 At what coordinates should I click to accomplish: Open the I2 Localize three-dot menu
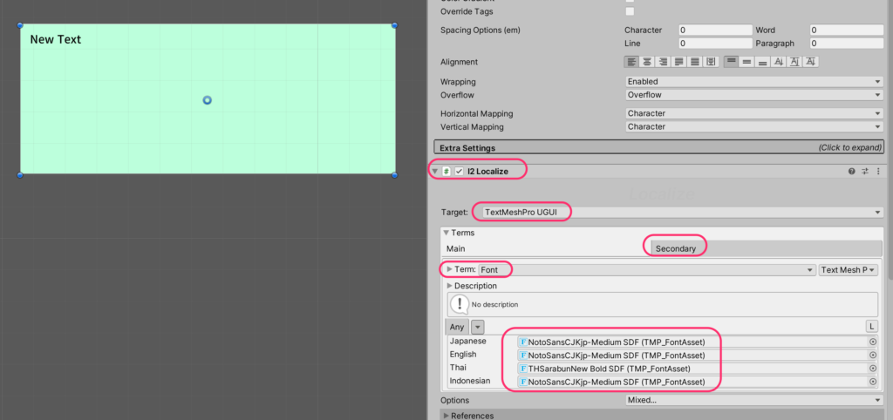(878, 172)
